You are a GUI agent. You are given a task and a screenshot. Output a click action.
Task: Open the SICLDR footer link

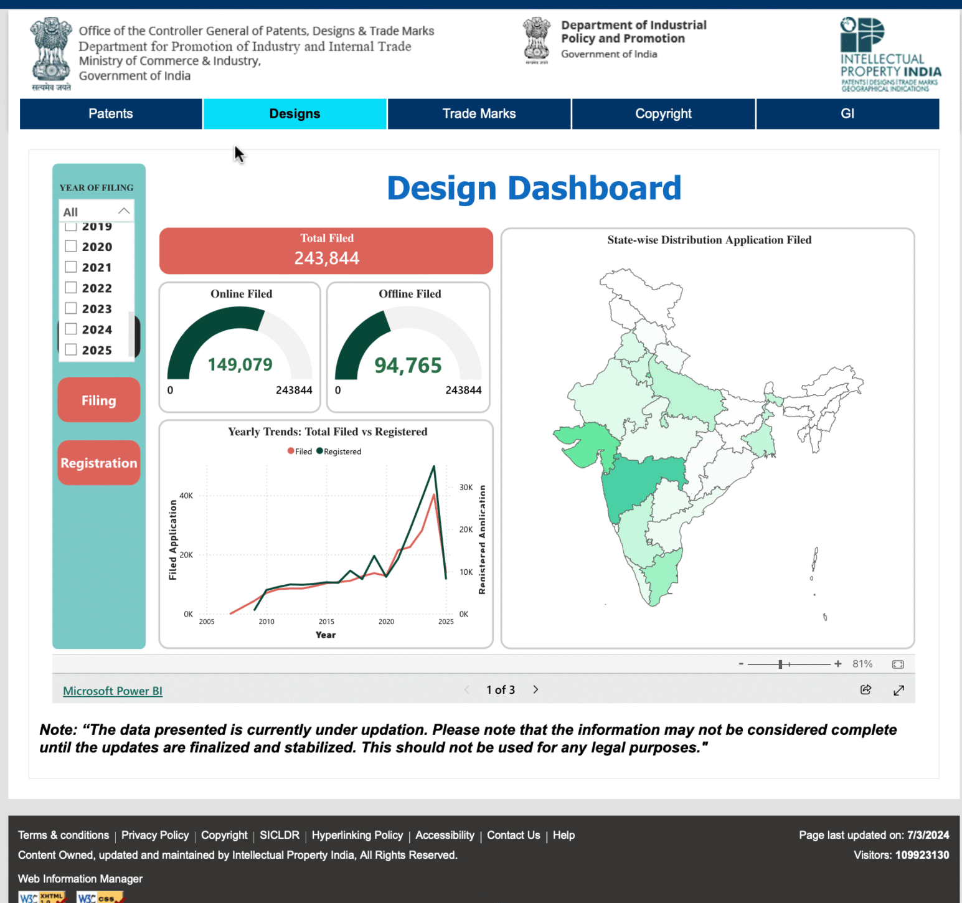(x=280, y=835)
